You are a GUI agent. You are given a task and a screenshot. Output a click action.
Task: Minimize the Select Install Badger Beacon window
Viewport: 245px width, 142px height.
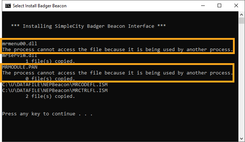(203, 6)
